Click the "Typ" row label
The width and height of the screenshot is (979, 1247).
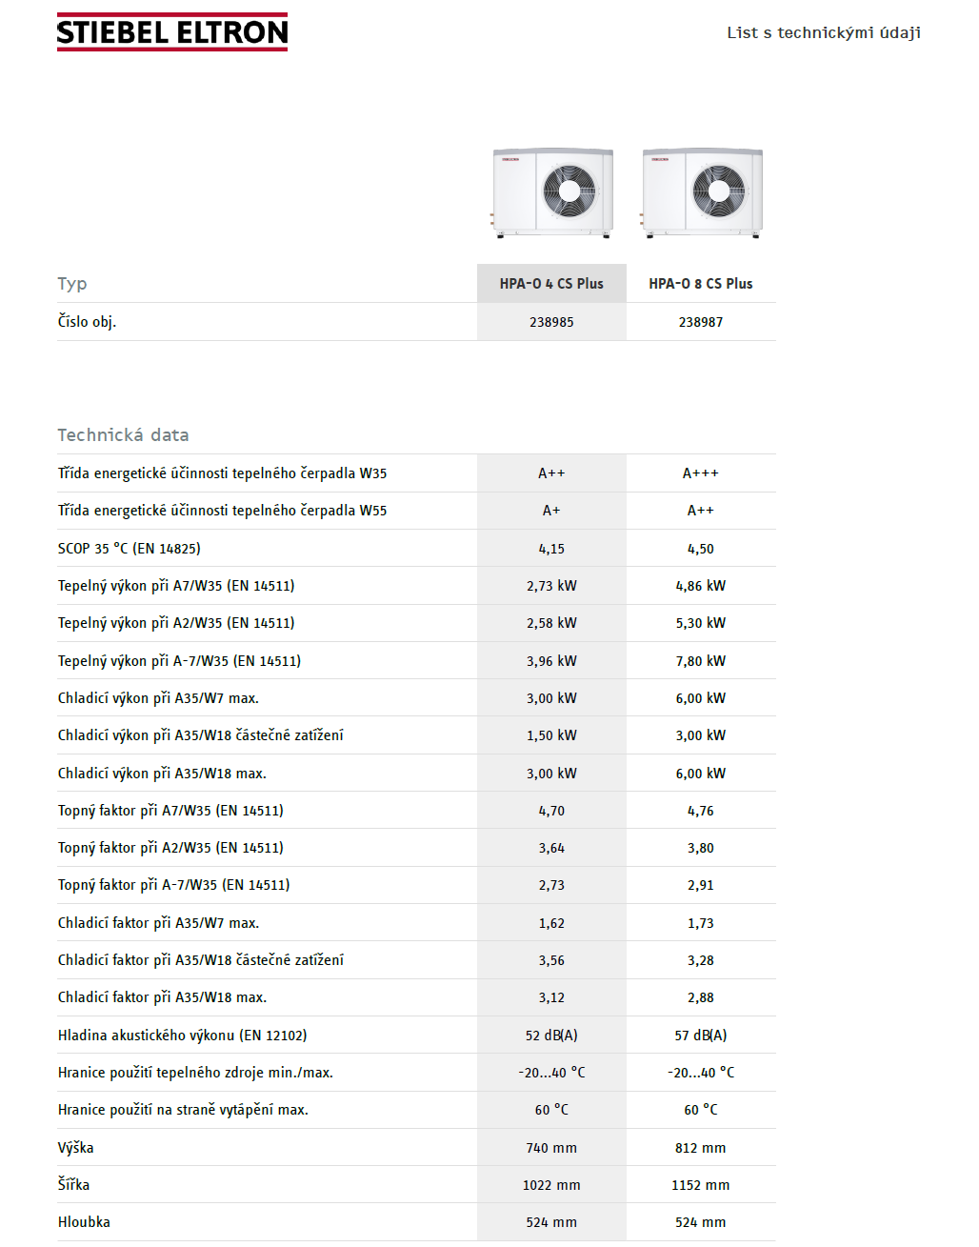tap(72, 284)
